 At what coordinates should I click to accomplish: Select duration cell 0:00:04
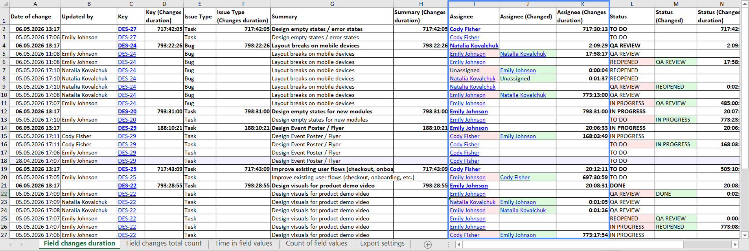click(583, 70)
